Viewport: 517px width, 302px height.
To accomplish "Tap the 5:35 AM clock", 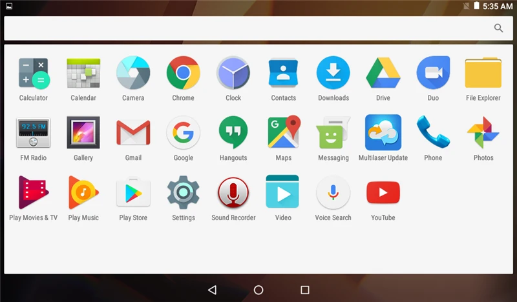I will [x=498, y=6].
